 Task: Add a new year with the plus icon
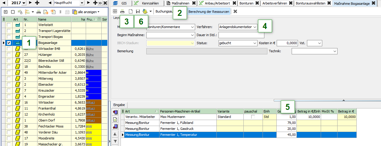pyautogui.click(x=37, y=3)
